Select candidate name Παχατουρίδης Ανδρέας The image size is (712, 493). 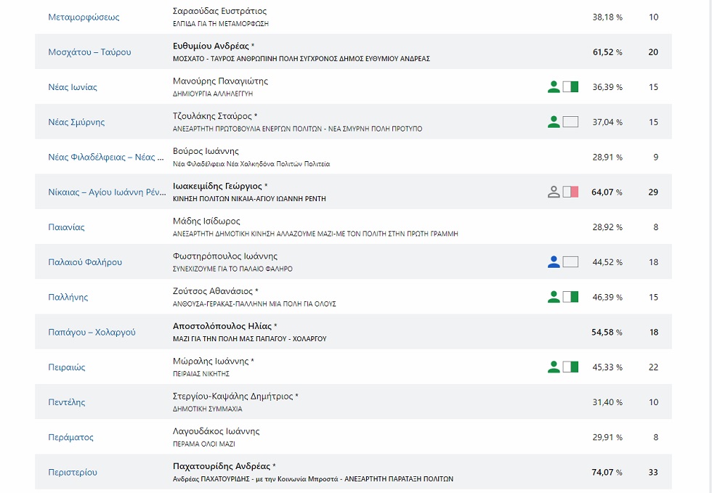(222, 466)
